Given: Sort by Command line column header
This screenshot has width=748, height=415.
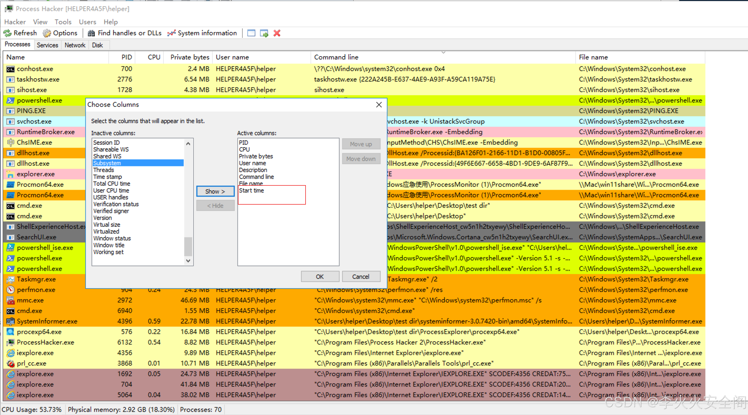Looking at the screenshot, I should pos(336,57).
